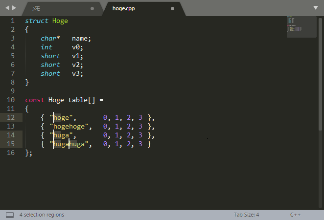
Task: Click the minimap code preview
Action: (x=301, y=27)
